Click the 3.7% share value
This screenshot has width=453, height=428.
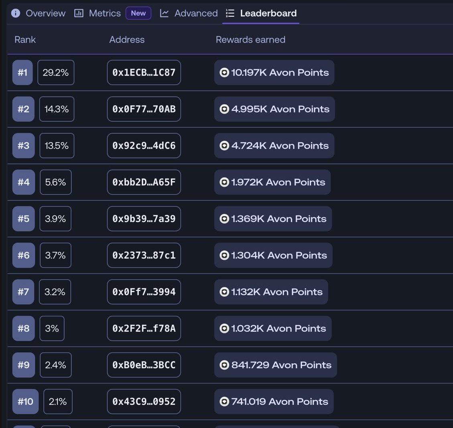pyautogui.click(x=55, y=255)
